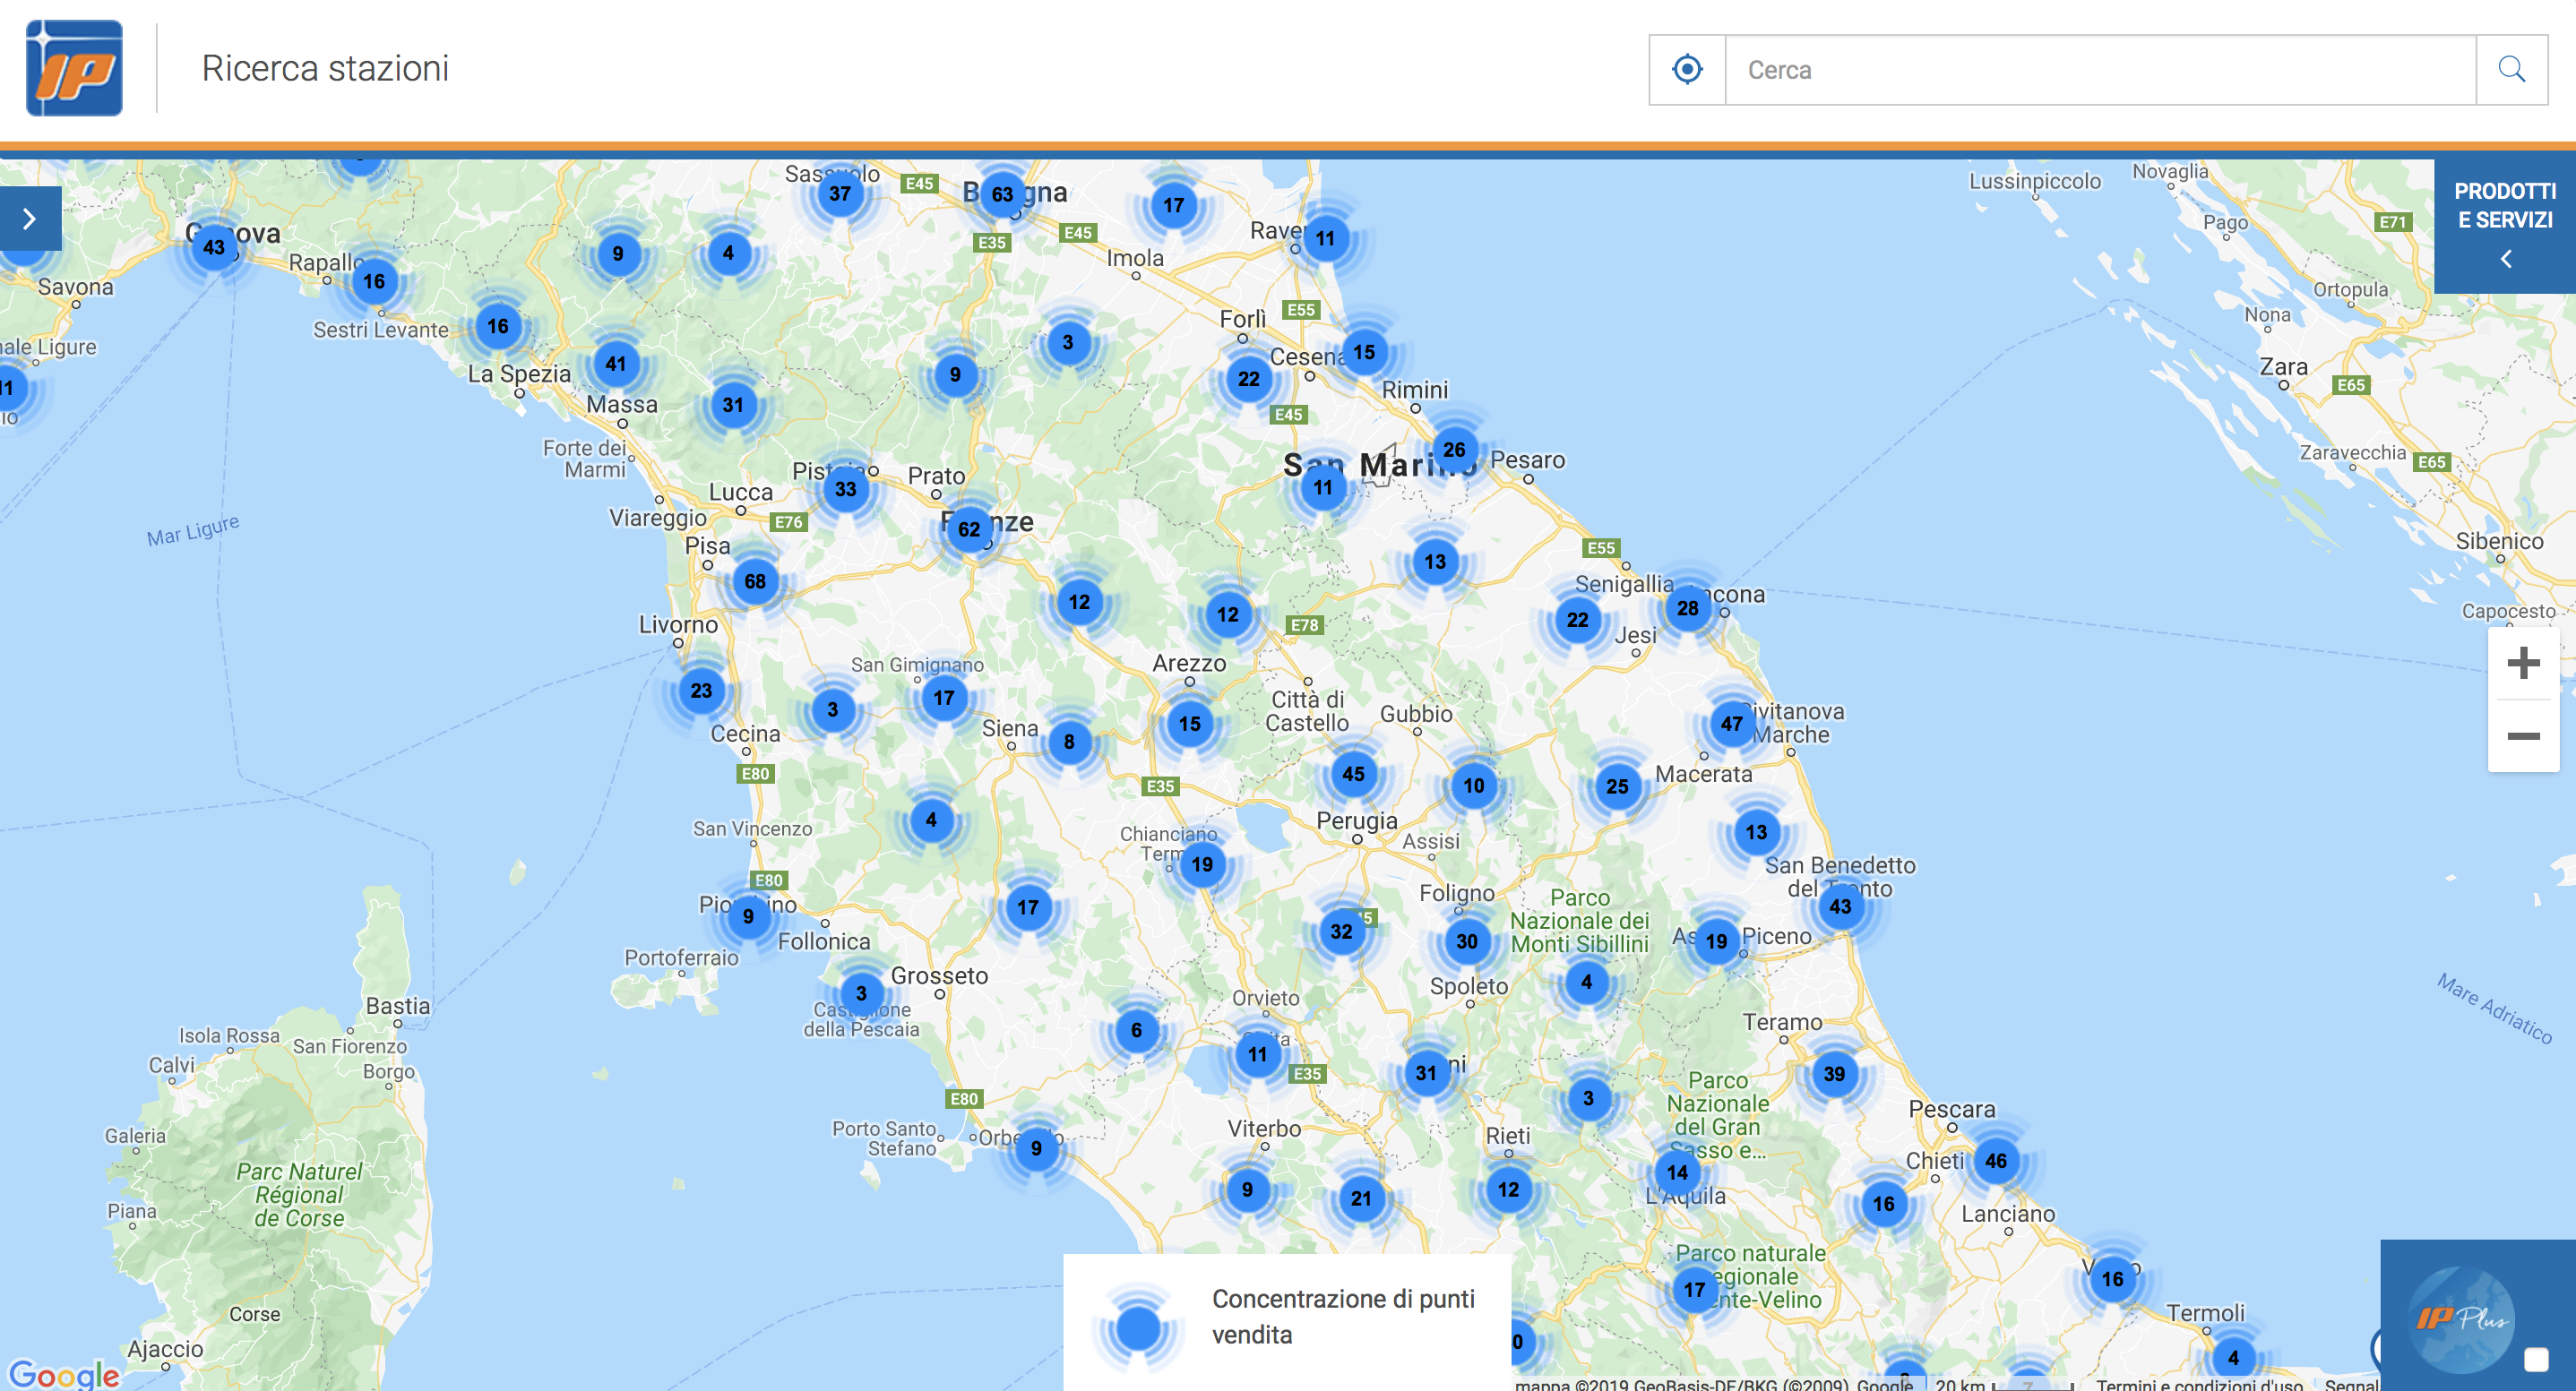Focus the Cerca search field
Screen dimensions: 2576x1391
(x=2100, y=69)
